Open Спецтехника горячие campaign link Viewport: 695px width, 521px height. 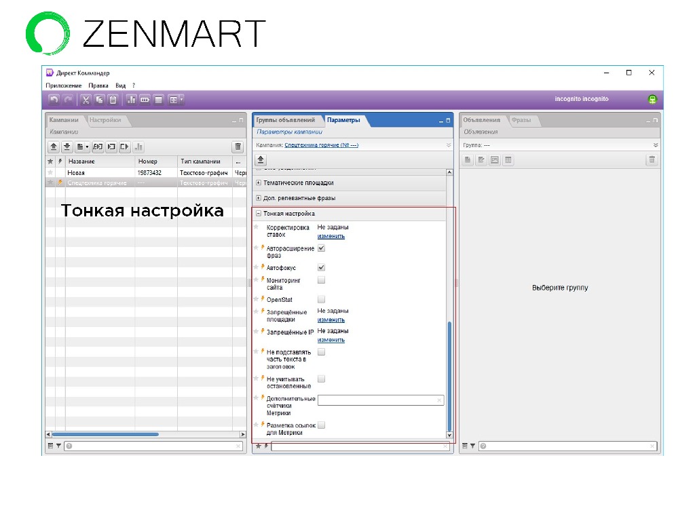click(x=321, y=145)
